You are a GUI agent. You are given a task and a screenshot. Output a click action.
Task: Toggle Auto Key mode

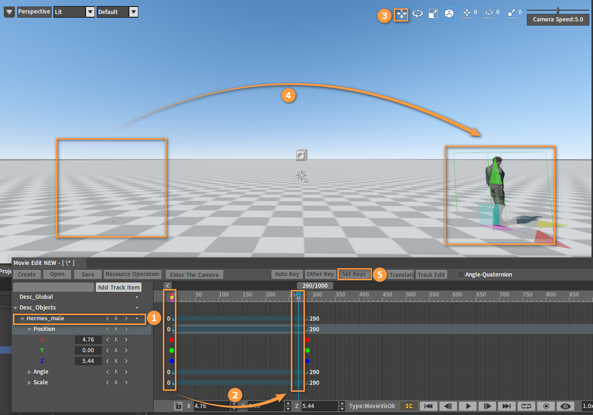[287, 274]
